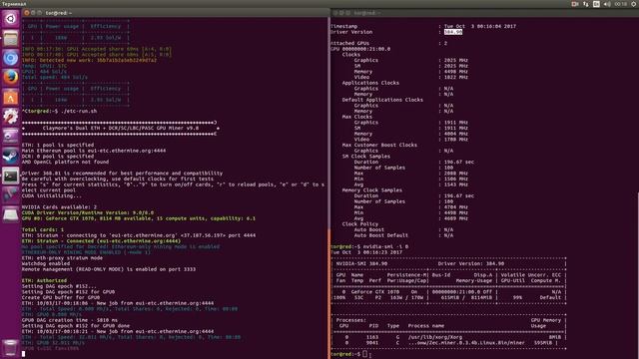Click the left terminal cursor at the bottom
Screen dimensions: 639x359
point(24,354)
